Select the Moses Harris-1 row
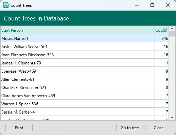This screenshot has width=176, height=135. click(85, 38)
